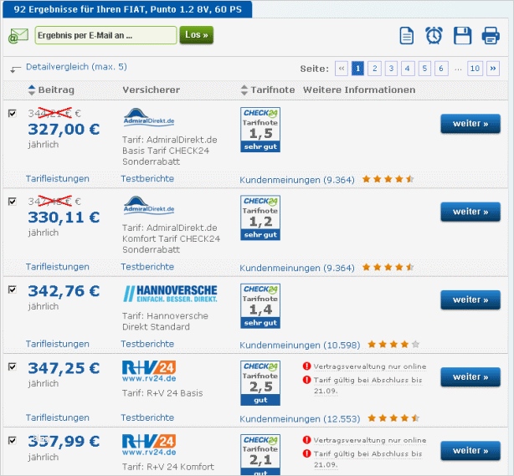Toggle checkbox for 357,99 € R+V 24 Komfort
The image size is (514, 476).
click(12, 440)
